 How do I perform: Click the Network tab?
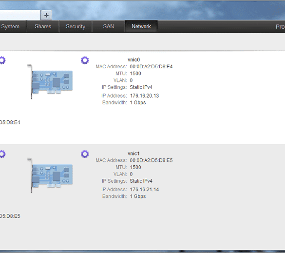point(141,26)
